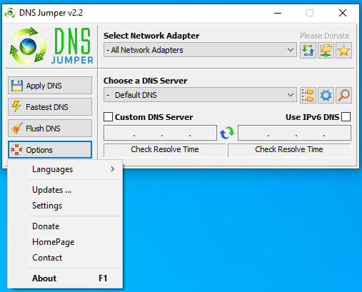The height and width of the screenshot is (292, 362).
Task: Focus the secondary custom DNS address field
Action: (294, 133)
